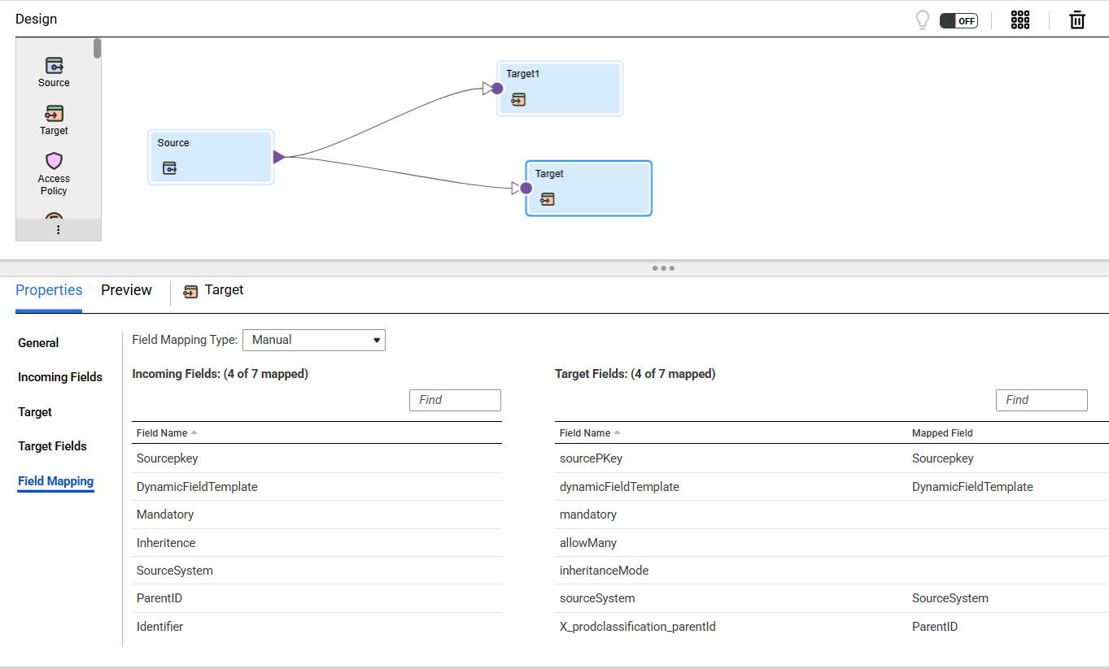Select target field allowMany

(588, 543)
